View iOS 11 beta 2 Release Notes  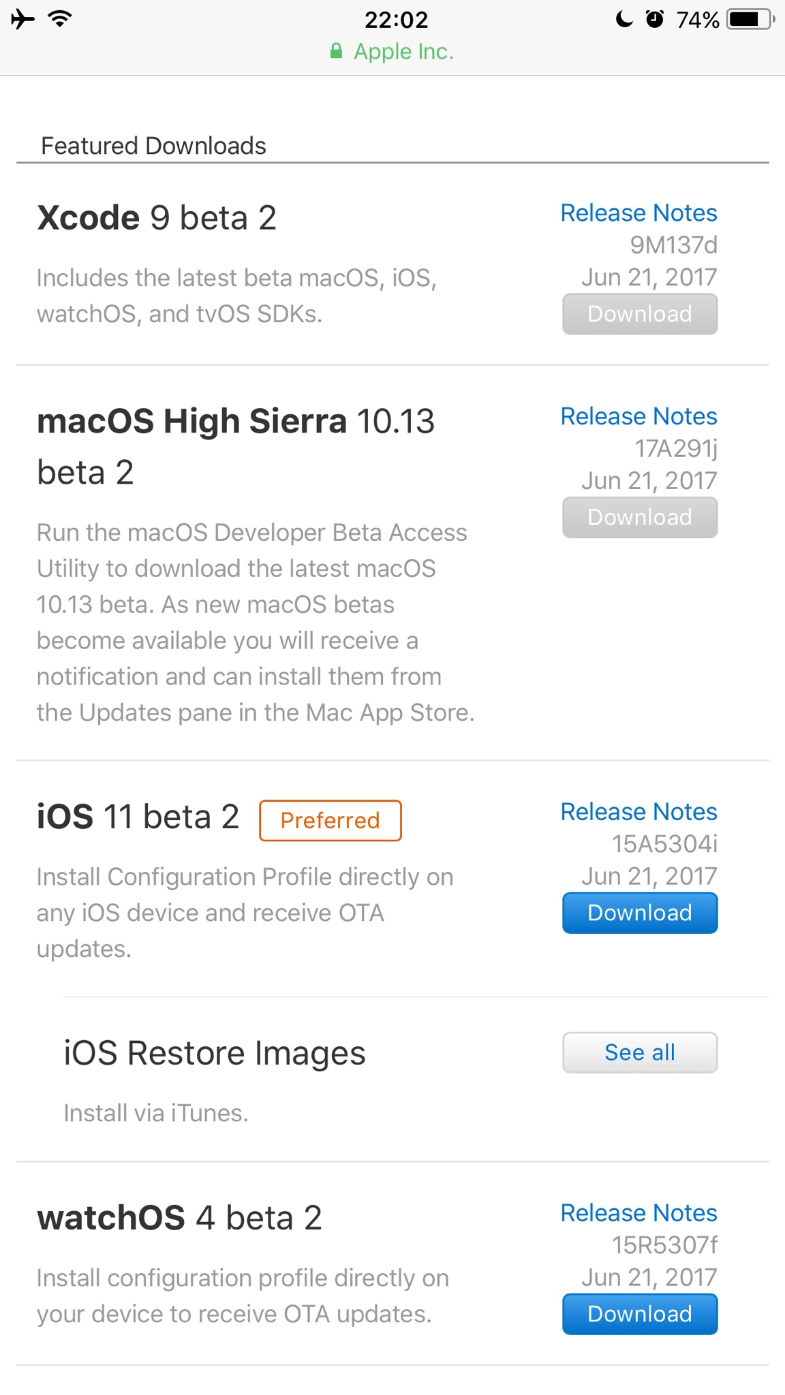point(638,812)
